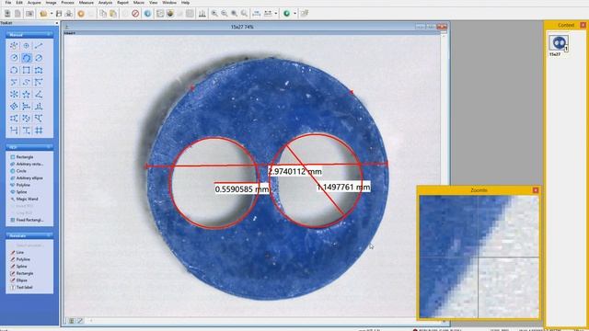
Task: Click the 1.1497761 mm measurement label
Action: point(343,187)
